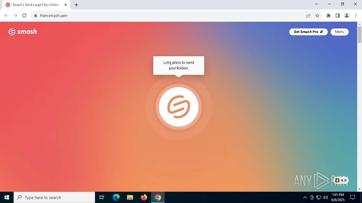Launch Firefox from the taskbar
Viewport: 362px width, 203px height.
point(144,197)
